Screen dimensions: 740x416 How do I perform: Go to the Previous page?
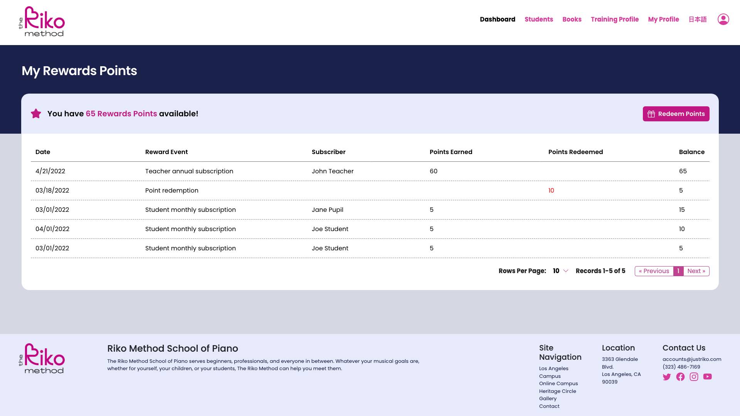pos(654,271)
